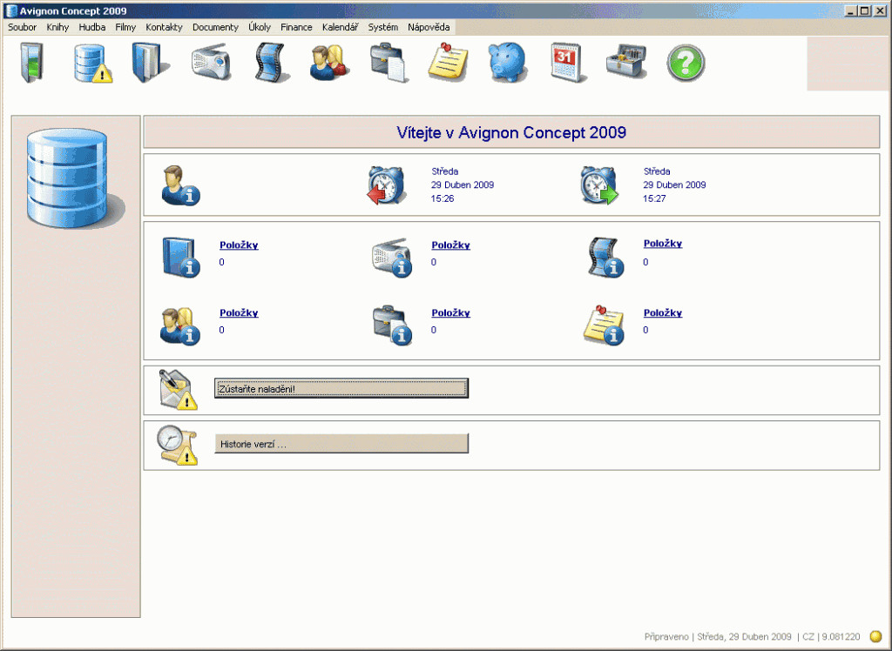Viewport: 892px width, 651px height.
Task: Click the 15:26 time text
Action: coord(443,198)
